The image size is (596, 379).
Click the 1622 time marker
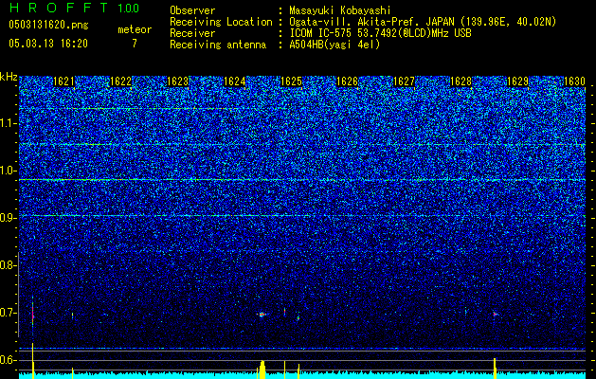[x=120, y=81]
